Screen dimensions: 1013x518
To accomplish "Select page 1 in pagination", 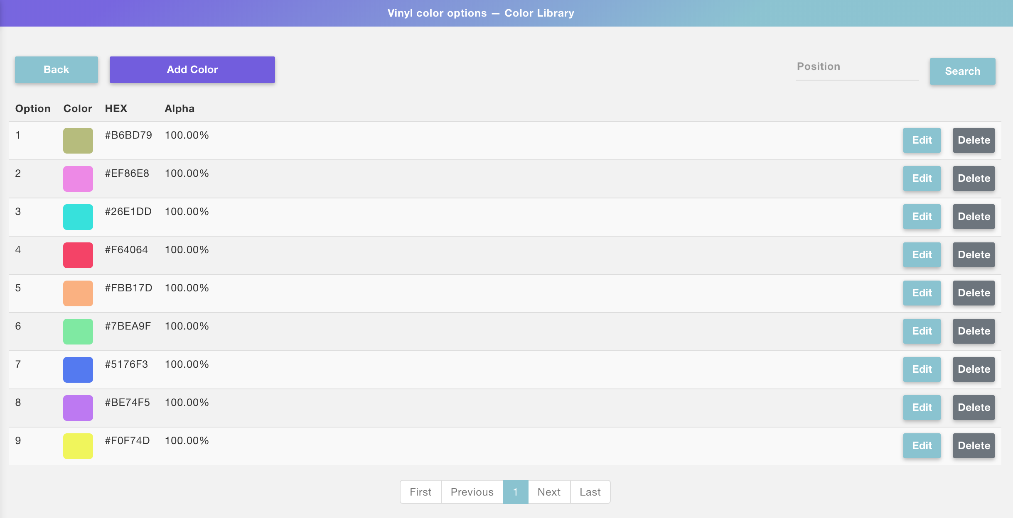I will [515, 492].
